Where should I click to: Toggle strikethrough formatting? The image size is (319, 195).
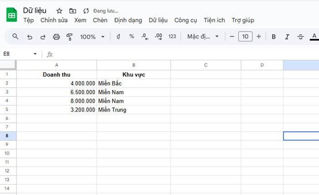[x=300, y=37]
